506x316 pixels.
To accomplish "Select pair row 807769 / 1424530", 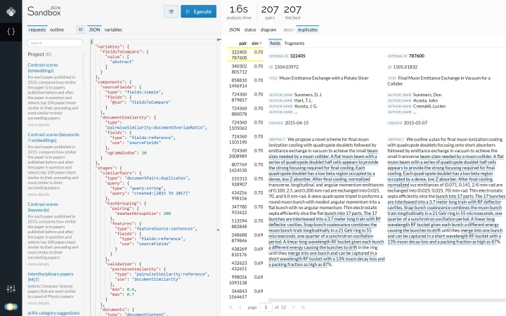I will pyautogui.click(x=245, y=167).
